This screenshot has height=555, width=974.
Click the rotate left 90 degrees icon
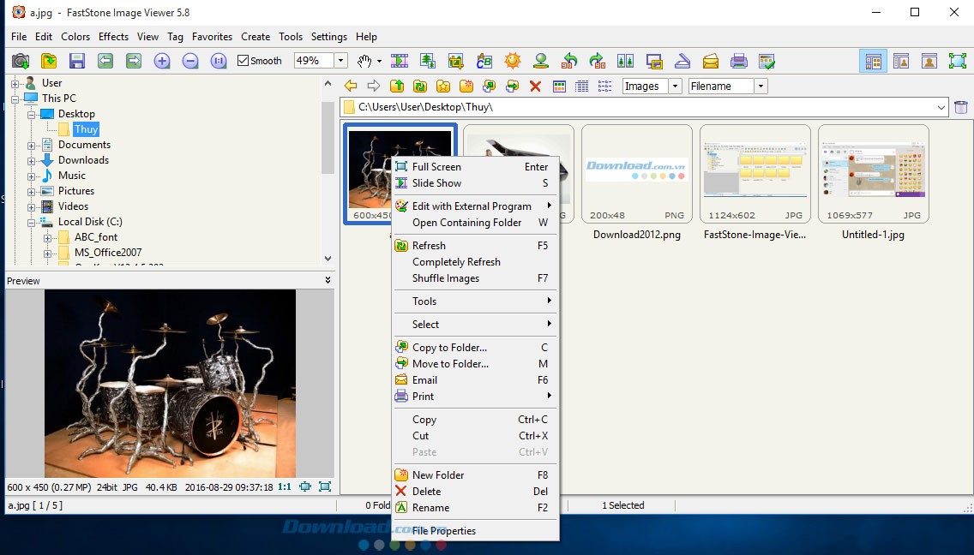(x=569, y=61)
